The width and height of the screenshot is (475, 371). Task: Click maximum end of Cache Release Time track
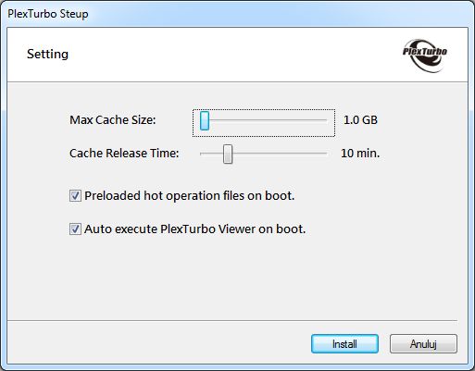click(x=326, y=154)
